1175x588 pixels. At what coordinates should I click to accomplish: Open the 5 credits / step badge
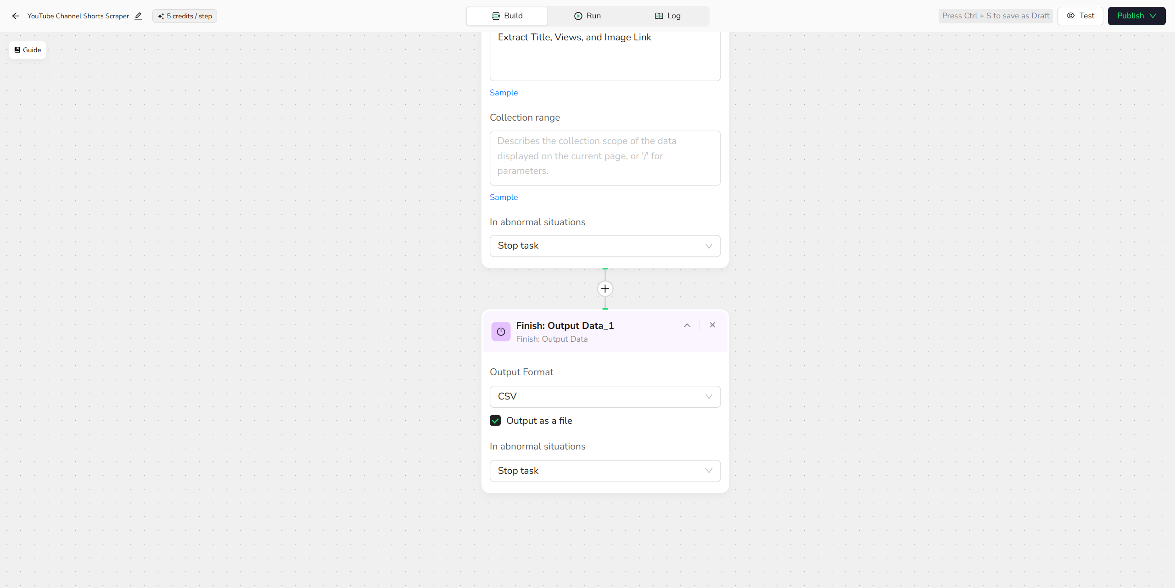pos(185,16)
